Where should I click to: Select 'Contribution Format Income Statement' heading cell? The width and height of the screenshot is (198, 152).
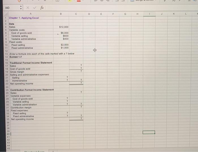(32, 90)
